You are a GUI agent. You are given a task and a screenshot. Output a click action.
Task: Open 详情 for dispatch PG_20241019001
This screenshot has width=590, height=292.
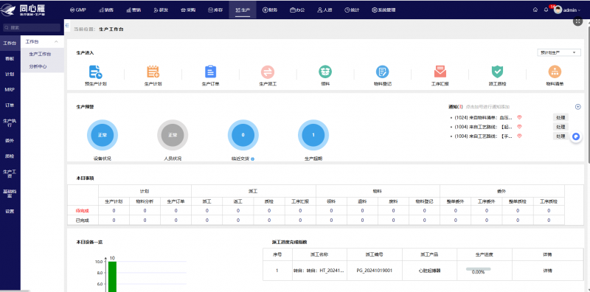[547, 271]
